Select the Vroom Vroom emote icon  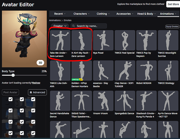point(103,101)
